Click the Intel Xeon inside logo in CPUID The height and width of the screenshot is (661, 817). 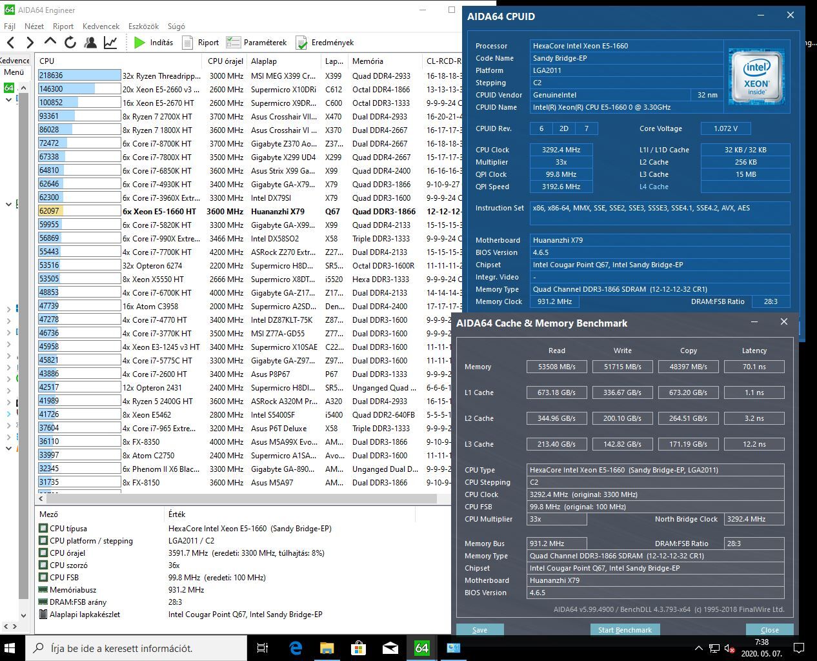pos(756,76)
